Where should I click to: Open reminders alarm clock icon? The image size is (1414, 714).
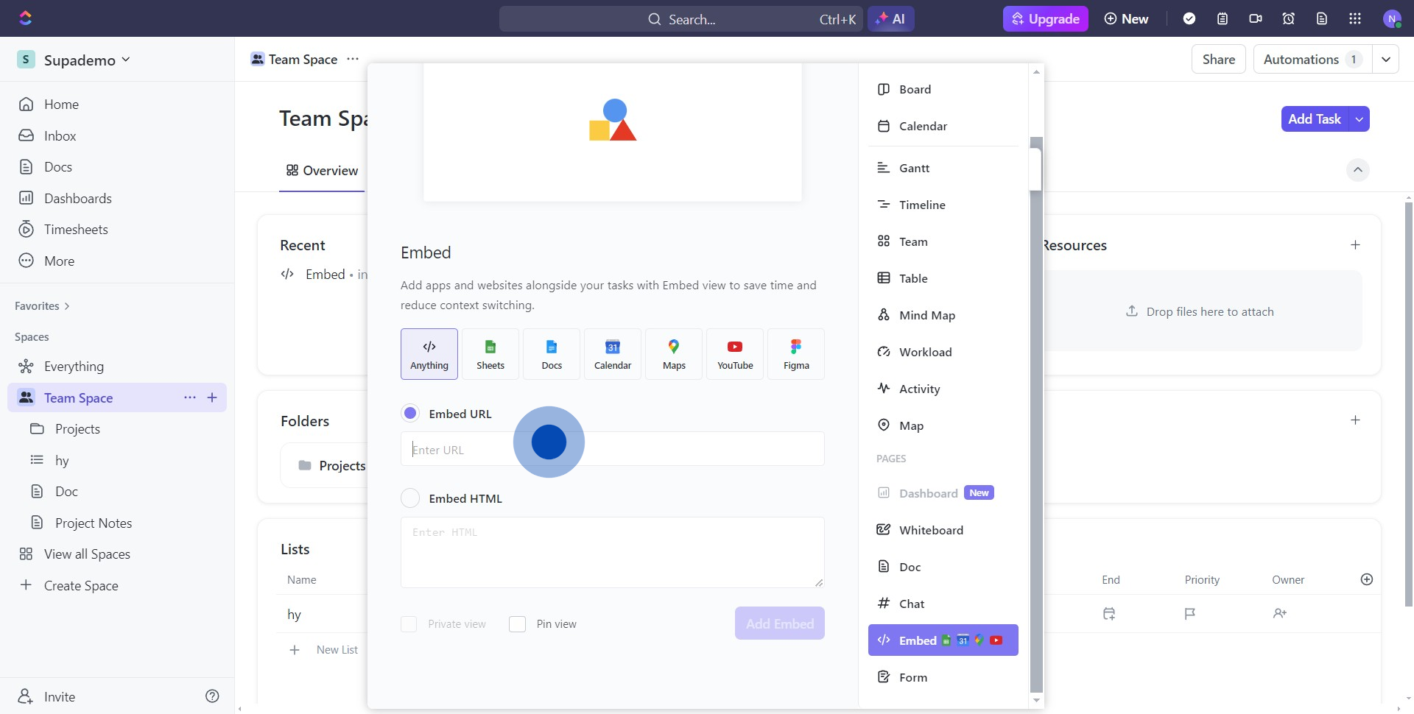[1289, 19]
